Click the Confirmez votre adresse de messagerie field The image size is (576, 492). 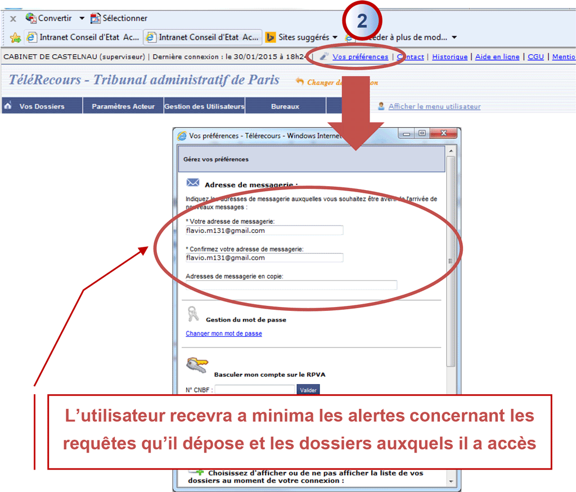(x=264, y=258)
